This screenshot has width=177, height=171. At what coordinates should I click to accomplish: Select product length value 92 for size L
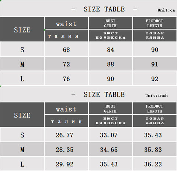[x=155, y=79]
